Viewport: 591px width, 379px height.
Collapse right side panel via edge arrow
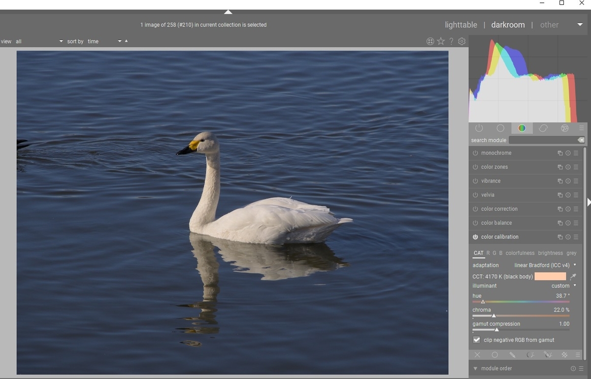[x=589, y=202]
